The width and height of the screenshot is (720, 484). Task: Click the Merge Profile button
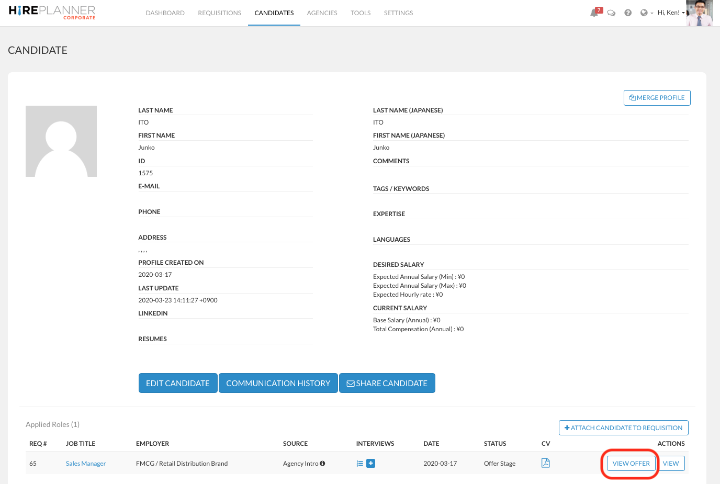pyautogui.click(x=657, y=98)
